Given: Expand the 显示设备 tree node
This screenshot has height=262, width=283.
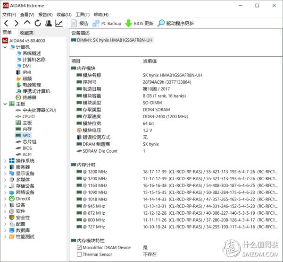Looking at the screenshot, I should pos(5,174).
